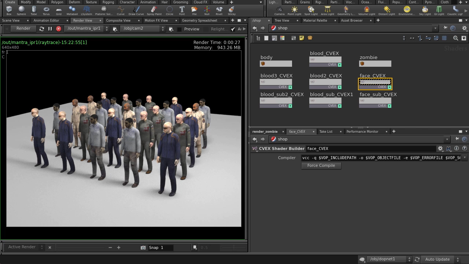Stop the render with the red button
This screenshot has height=264, width=469.
point(59,29)
